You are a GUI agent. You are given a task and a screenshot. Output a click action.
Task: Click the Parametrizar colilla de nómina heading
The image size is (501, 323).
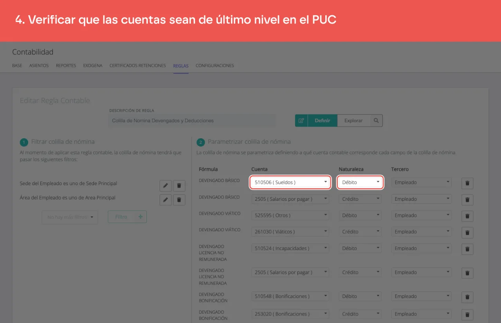[x=249, y=142]
